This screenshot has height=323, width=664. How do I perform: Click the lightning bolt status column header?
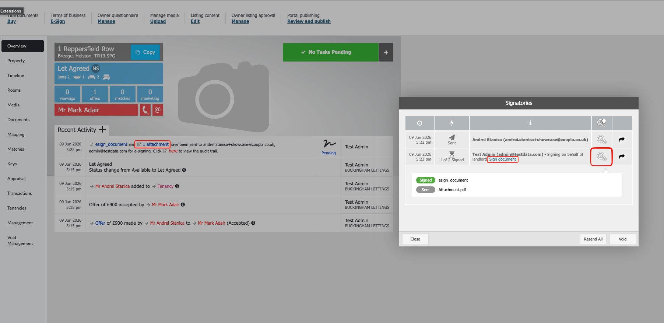pyautogui.click(x=452, y=123)
